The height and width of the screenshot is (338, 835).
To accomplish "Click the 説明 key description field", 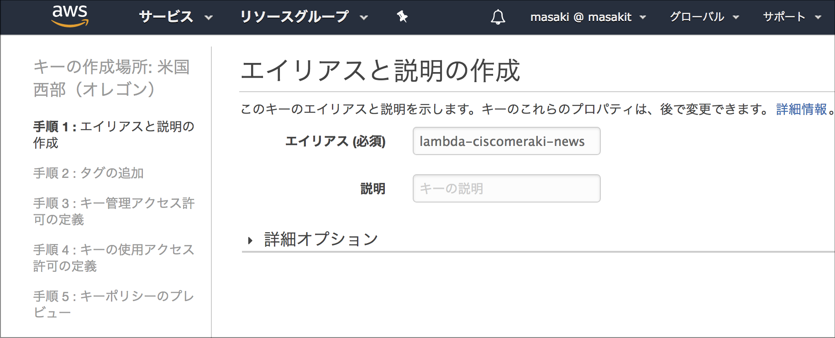I will 506,188.
